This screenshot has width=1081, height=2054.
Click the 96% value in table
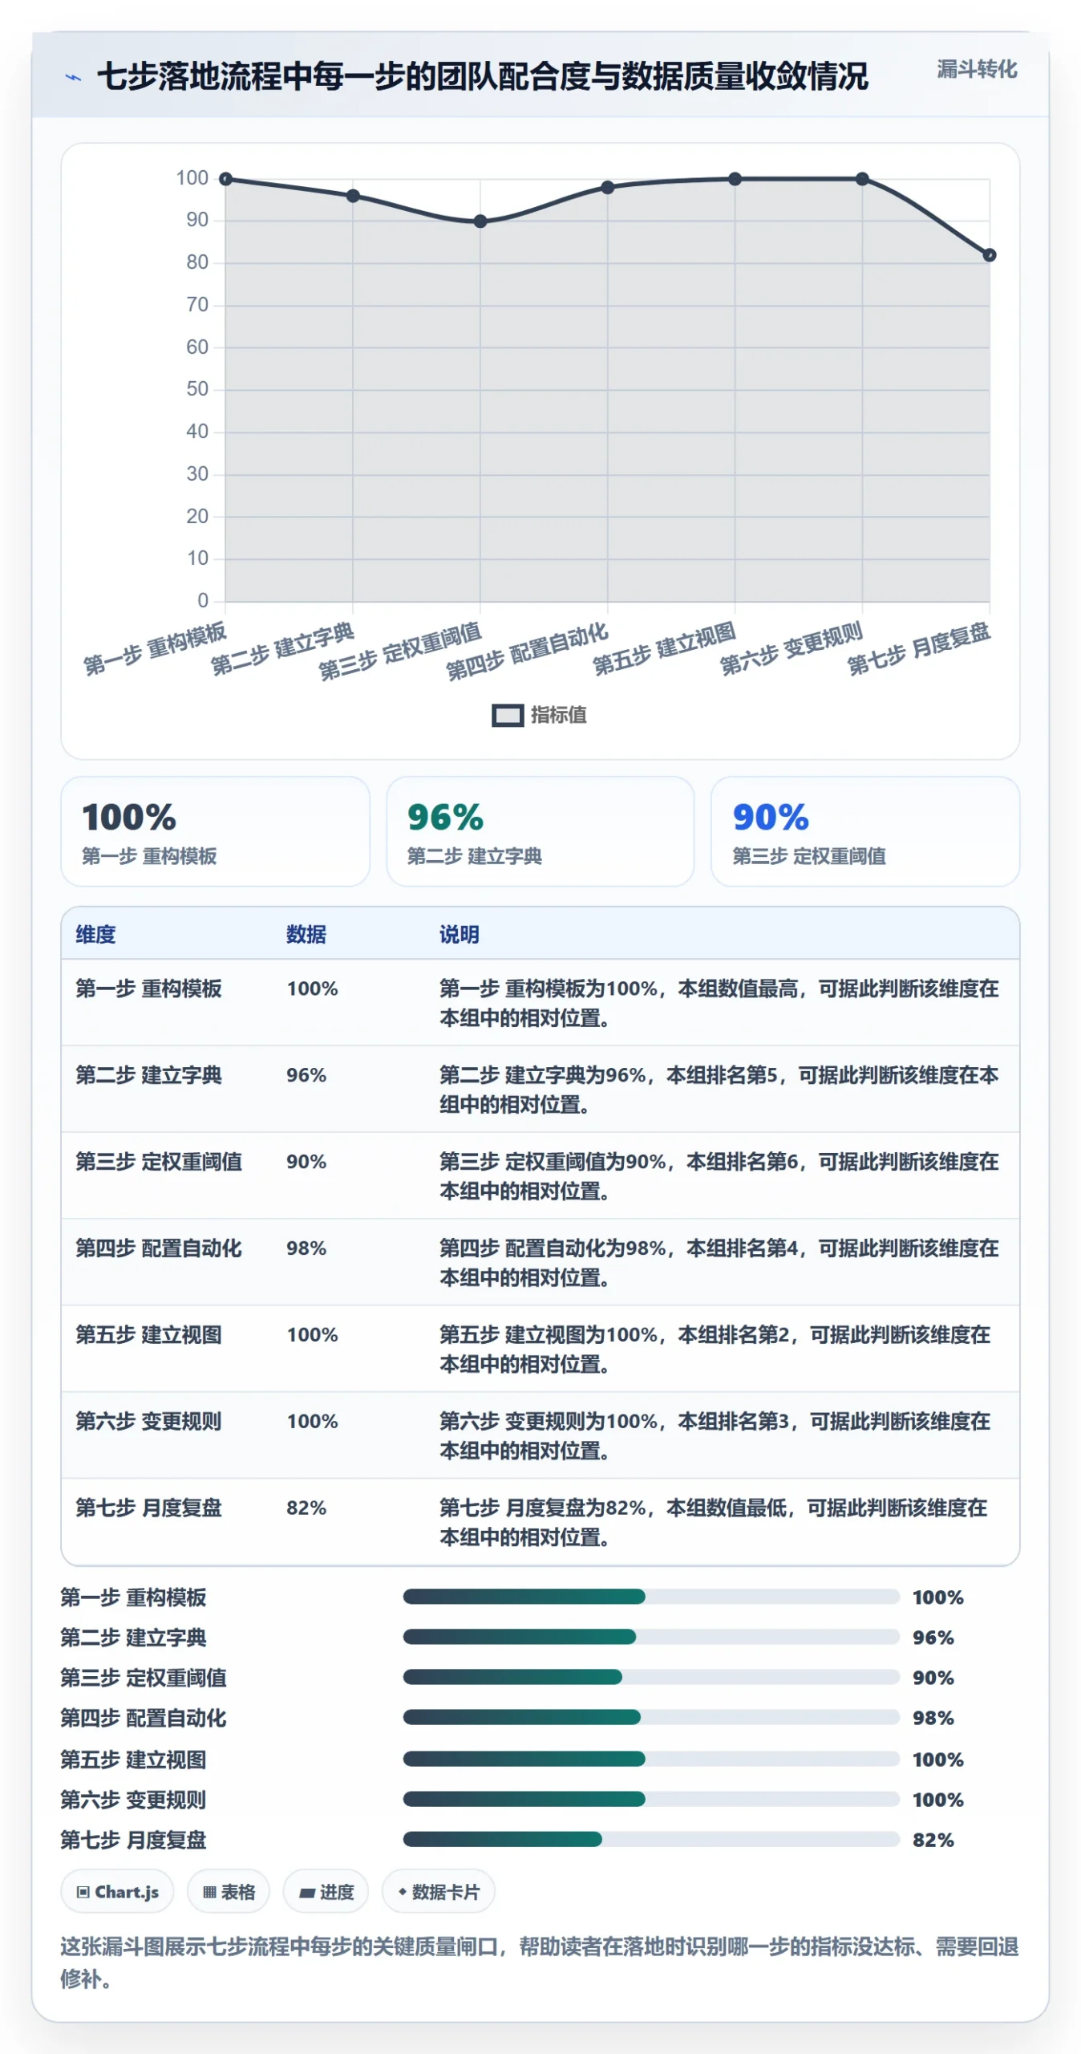pyautogui.click(x=306, y=1075)
